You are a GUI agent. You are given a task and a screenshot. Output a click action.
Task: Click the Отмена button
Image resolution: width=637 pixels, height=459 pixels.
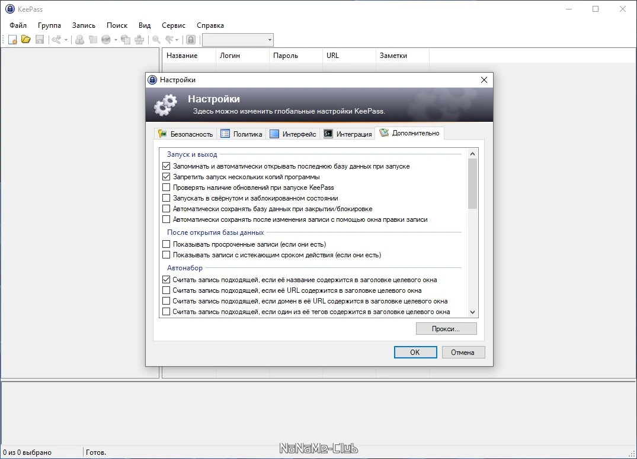tap(463, 353)
